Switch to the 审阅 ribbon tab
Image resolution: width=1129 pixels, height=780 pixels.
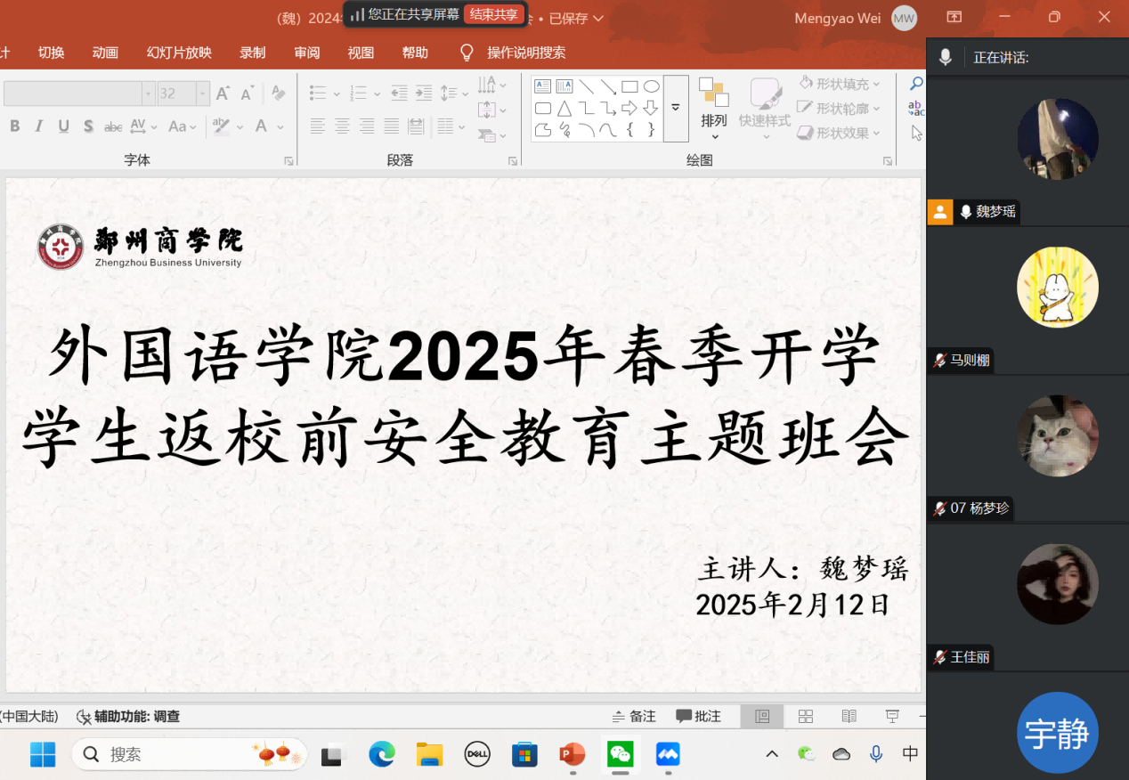(307, 53)
